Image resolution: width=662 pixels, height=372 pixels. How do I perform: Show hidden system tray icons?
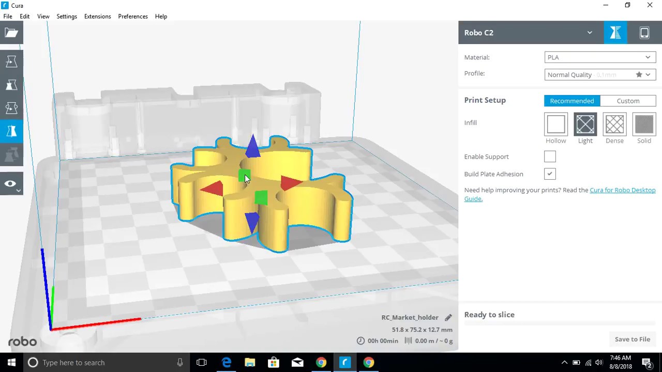(564, 362)
